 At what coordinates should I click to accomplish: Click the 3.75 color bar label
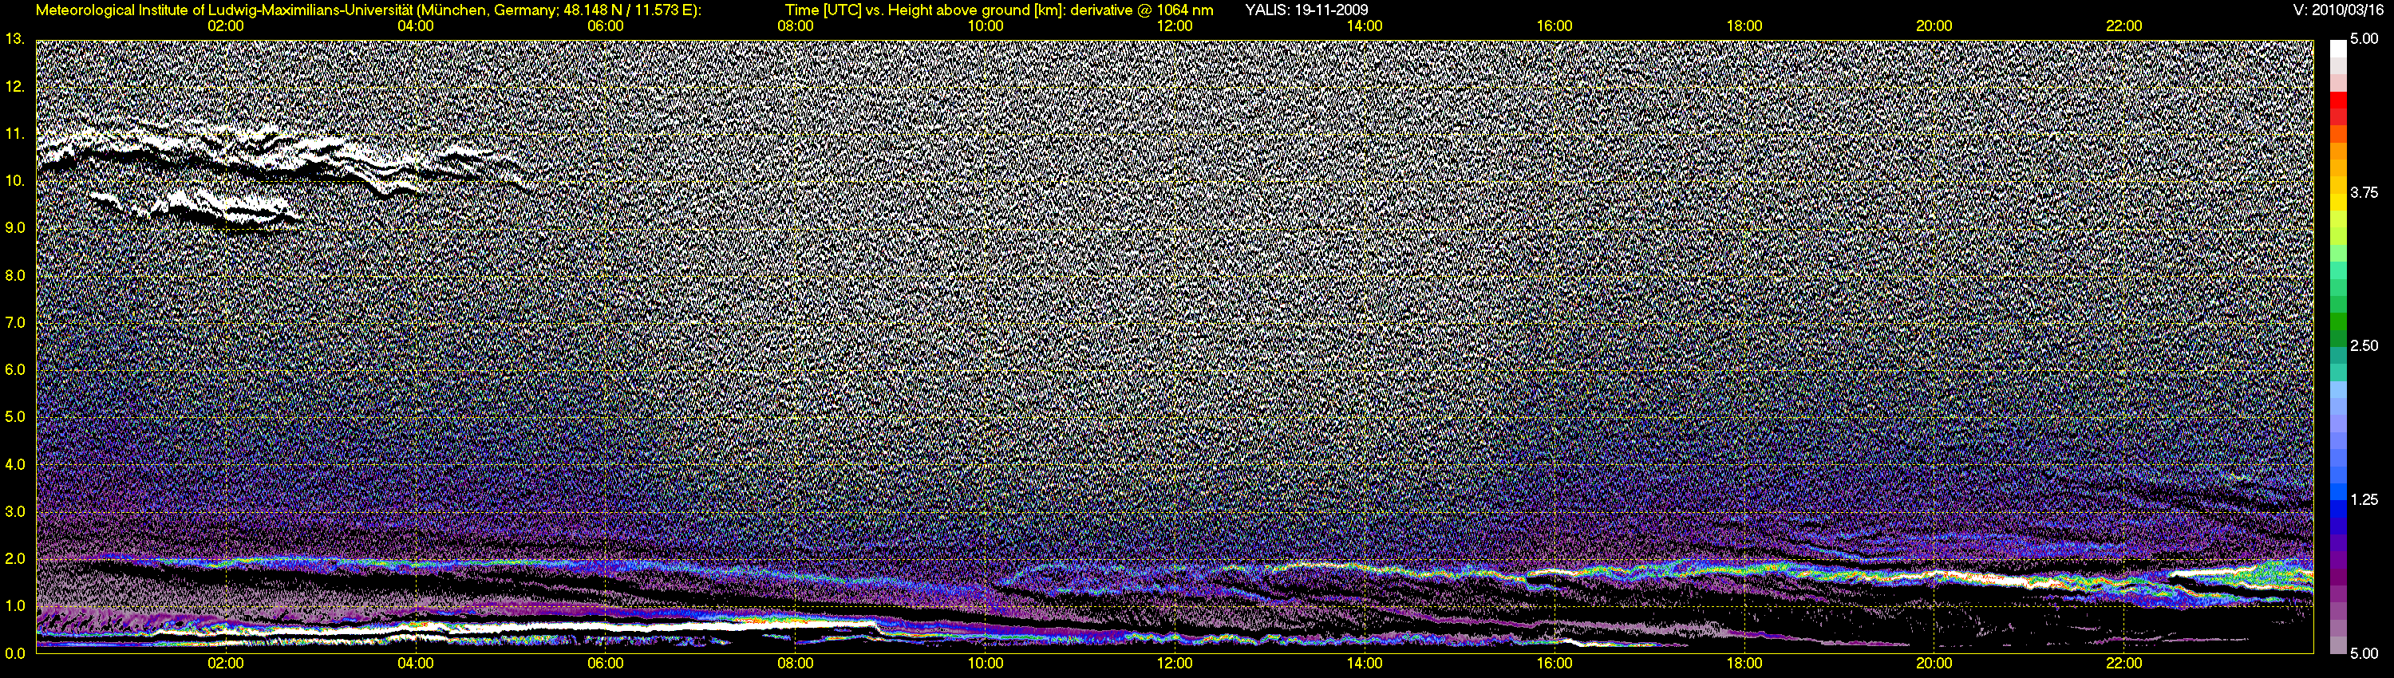(x=2364, y=192)
